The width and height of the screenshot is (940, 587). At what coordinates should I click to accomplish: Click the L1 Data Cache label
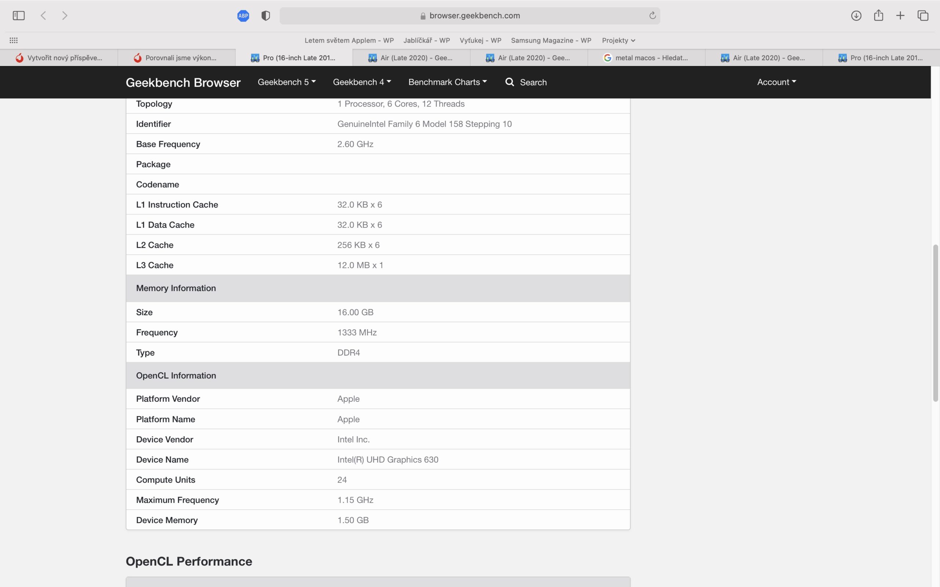[165, 225]
